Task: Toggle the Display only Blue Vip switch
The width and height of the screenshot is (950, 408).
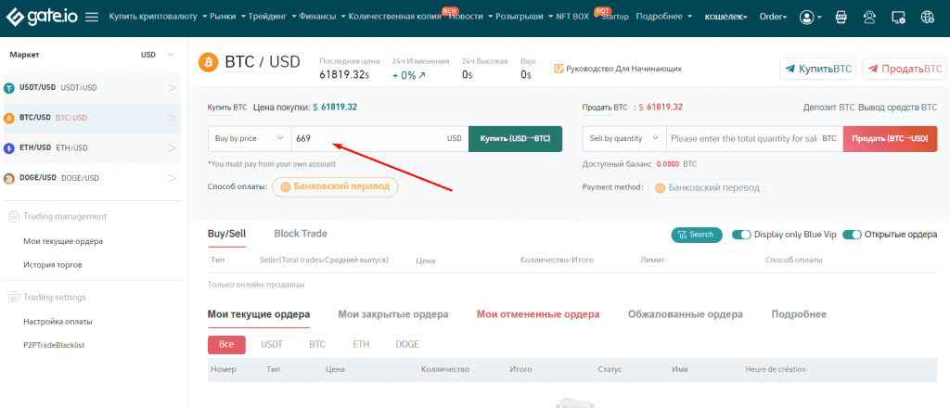Action: pos(741,235)
